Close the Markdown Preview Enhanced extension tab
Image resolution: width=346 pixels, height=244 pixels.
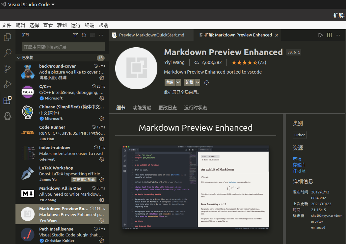click(x=277, y=35)
